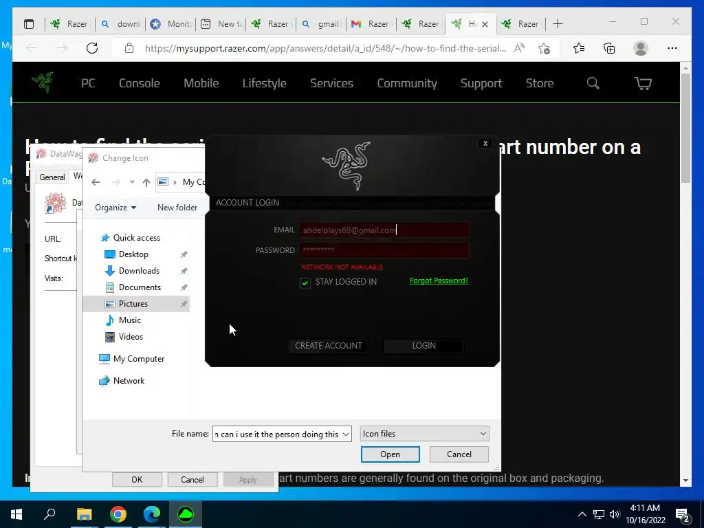Open the Community menu on Razer site
The width and height of the screenshot is (704, 528).
point(407,83)
